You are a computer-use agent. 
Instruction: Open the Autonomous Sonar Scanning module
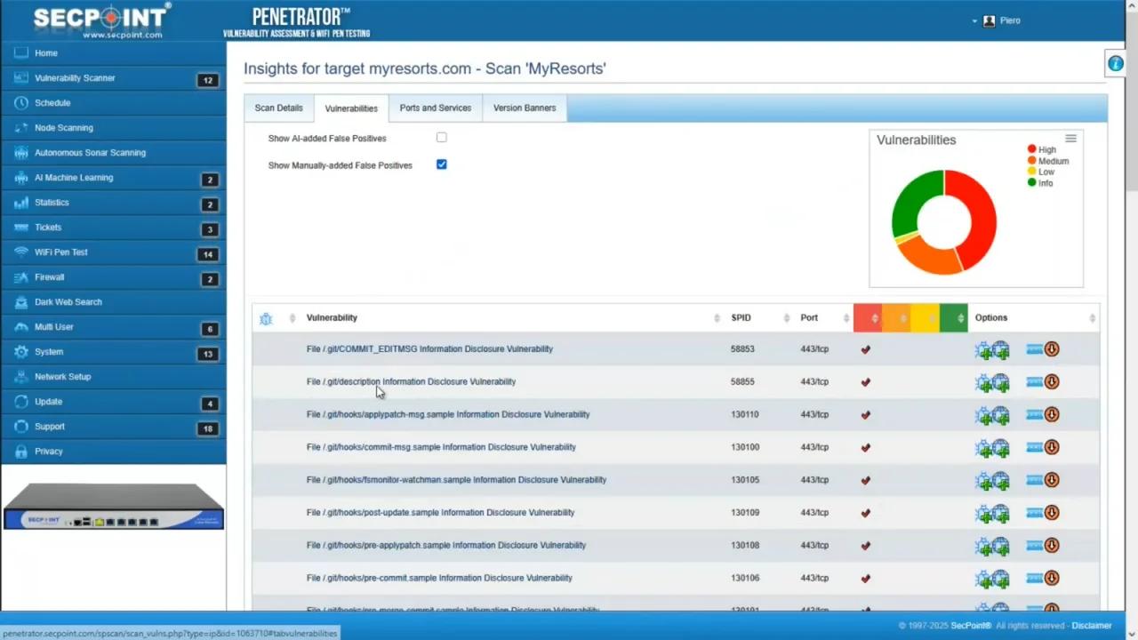(90, 152)
